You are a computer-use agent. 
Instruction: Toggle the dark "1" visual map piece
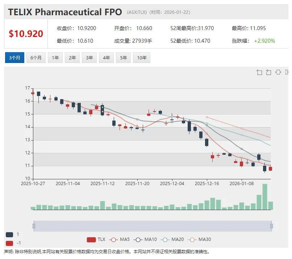tap(10, 234)
